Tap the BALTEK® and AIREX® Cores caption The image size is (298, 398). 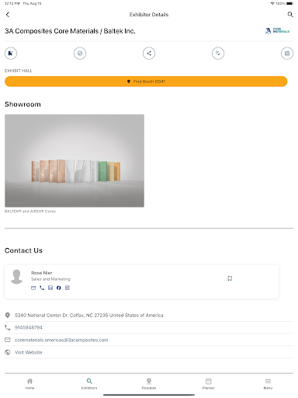[30, 211]
